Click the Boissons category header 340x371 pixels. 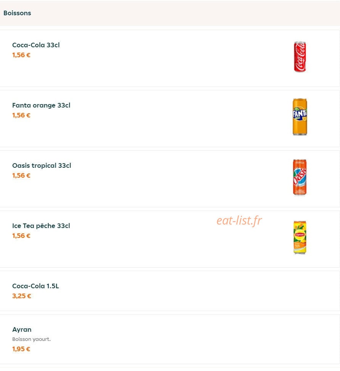[17, 13]
